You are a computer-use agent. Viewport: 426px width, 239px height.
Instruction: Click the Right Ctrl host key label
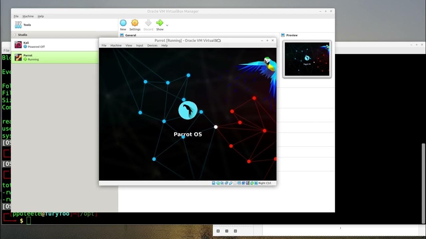point(265,183)
